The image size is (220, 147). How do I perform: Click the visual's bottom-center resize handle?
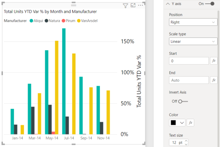pyautogui.click(x=74, y=144)
